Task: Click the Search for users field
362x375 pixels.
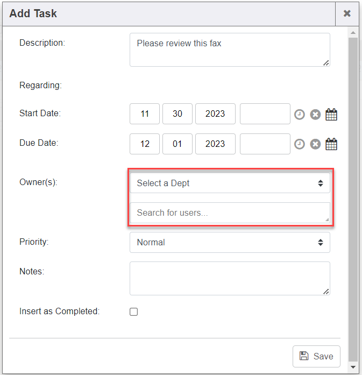Action: 230,213
